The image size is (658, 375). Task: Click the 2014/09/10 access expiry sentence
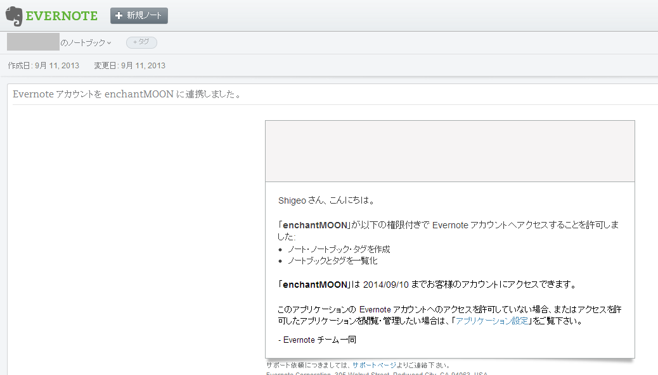[x=428, y=285]
